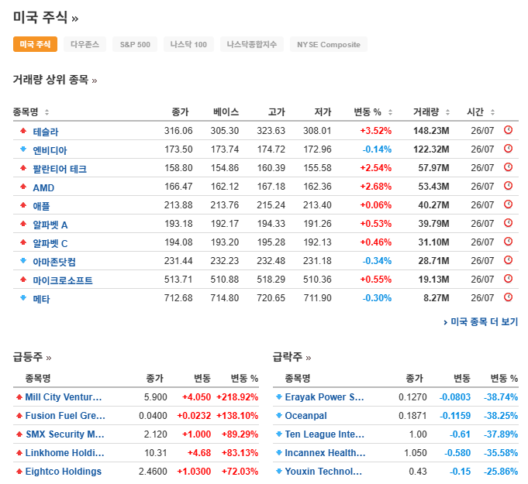Click blue down arrow beside Oceanpal
The image size is (528, 484).
[279, 415]
